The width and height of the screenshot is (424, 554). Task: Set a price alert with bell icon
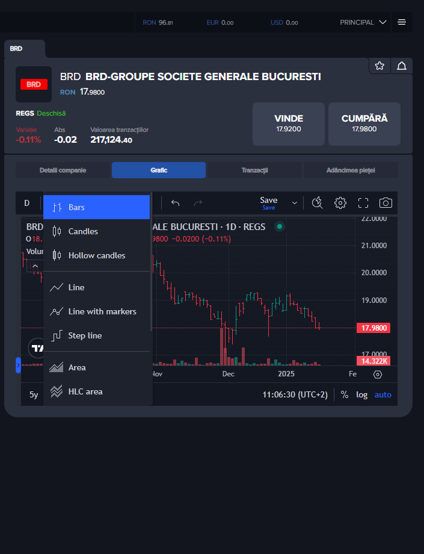coord(401,66)
